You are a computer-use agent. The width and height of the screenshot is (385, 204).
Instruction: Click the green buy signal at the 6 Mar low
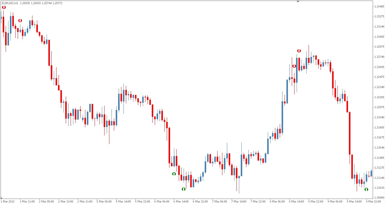184,189
